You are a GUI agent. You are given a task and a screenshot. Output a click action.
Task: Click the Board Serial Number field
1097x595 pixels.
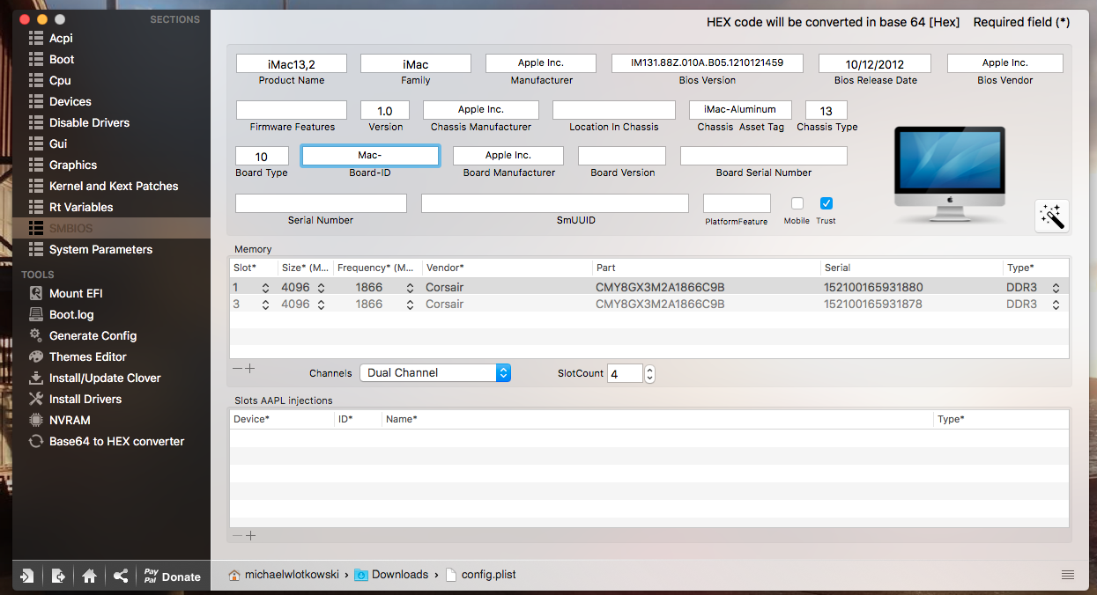click(764, 156)
